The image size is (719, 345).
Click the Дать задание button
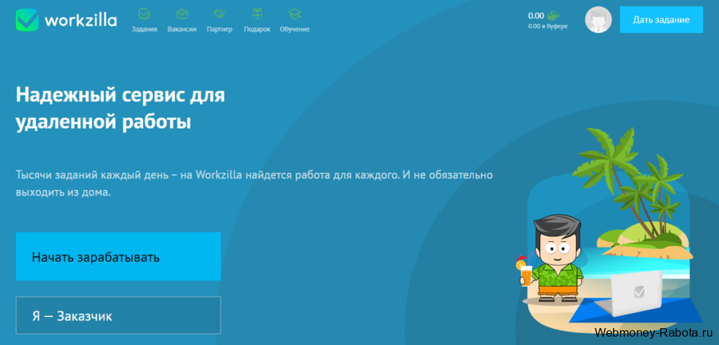(x=661, y=20)
